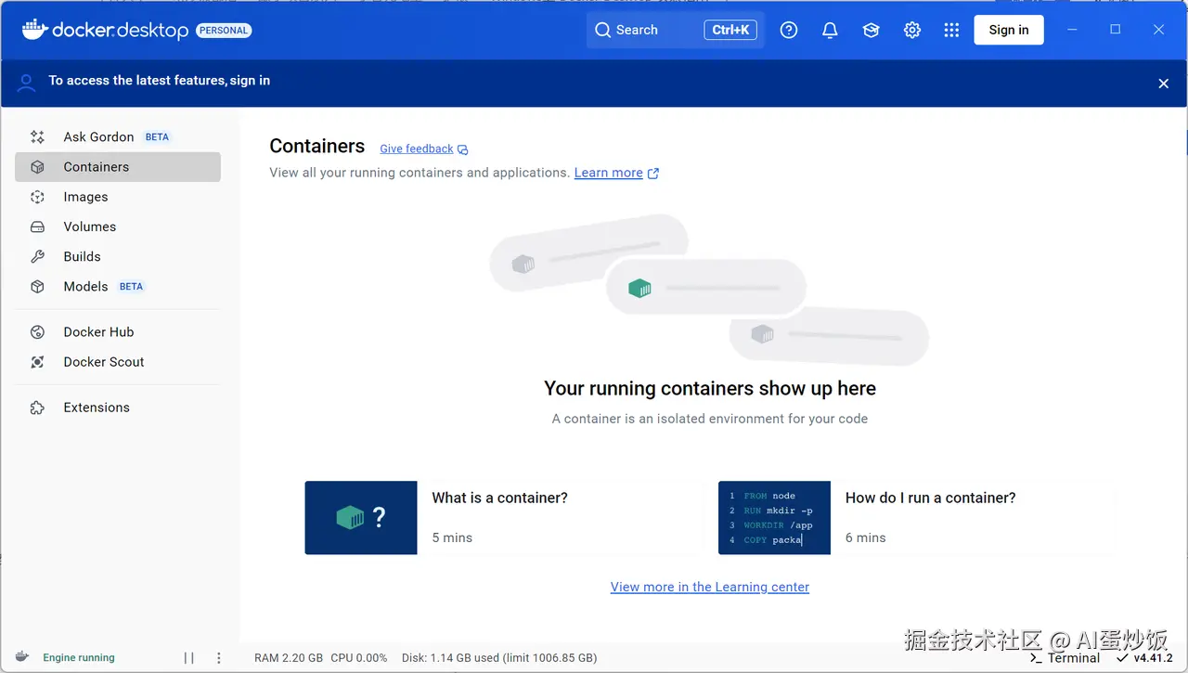Go to Images section
The image size is (1188, 673).
click(x=118, y=197)
